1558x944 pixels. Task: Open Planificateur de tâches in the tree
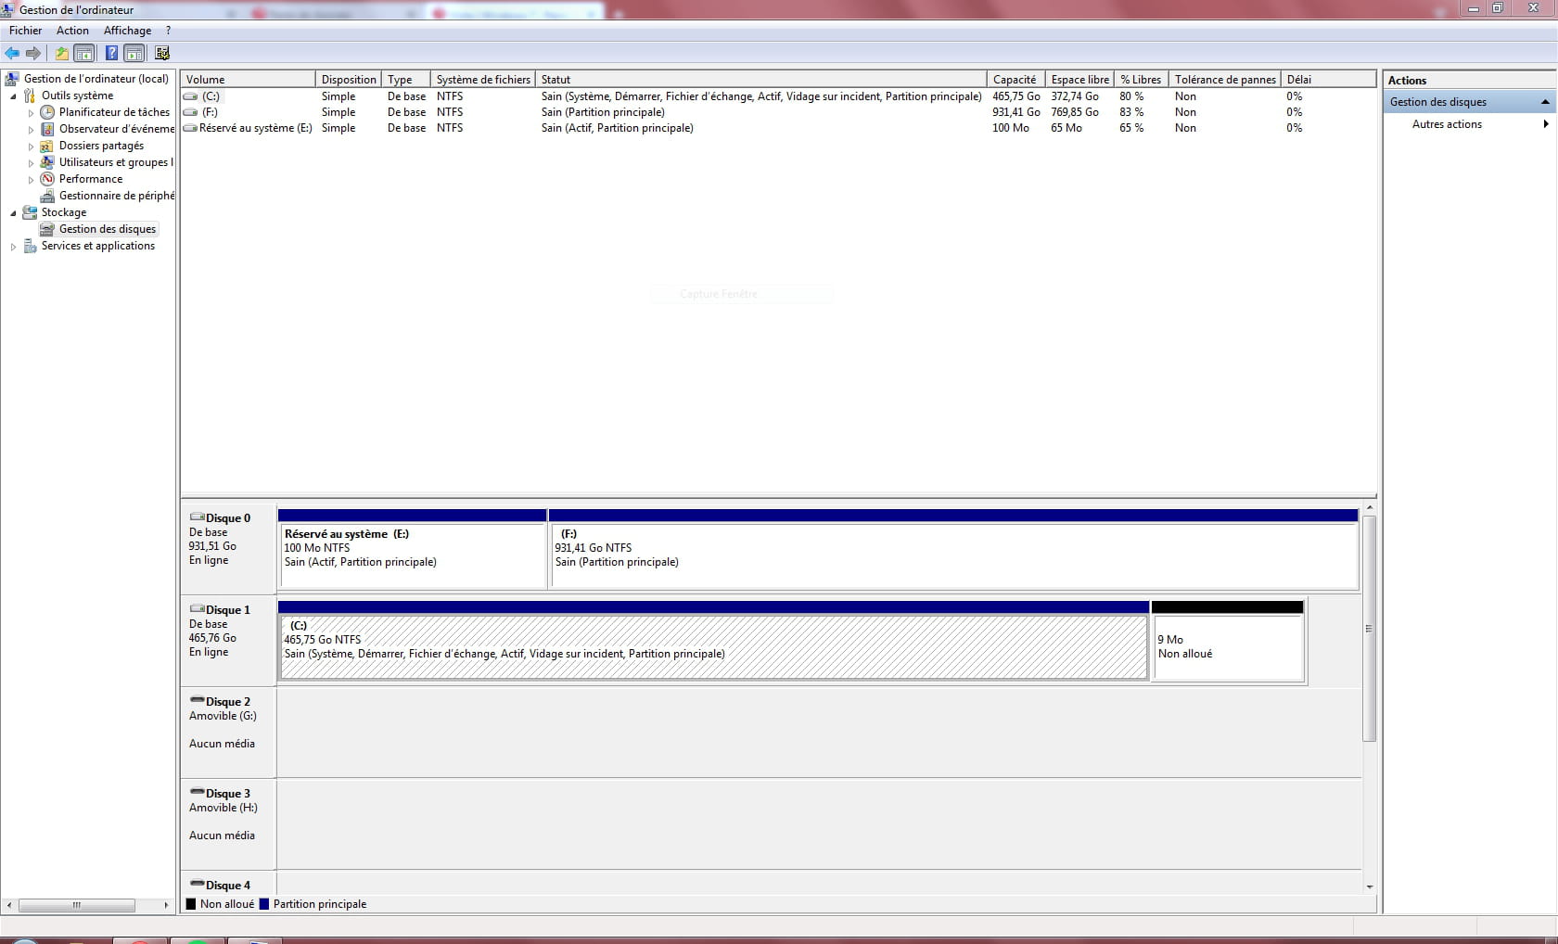pos(114,112)
